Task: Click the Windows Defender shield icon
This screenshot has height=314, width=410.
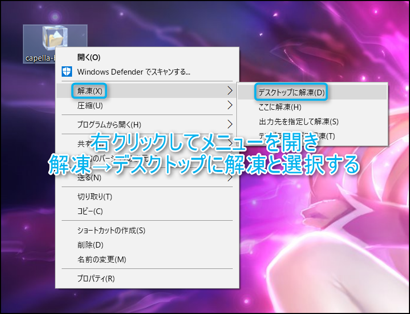Action: 67,72
